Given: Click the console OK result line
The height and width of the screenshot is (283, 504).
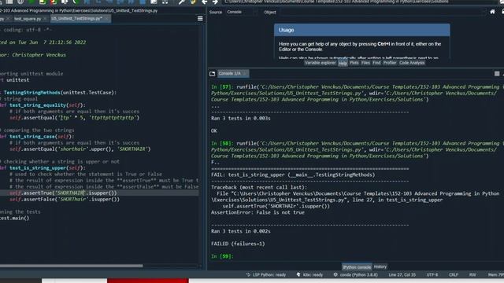Looking at the screenshot, I should [x=213, y=130].
